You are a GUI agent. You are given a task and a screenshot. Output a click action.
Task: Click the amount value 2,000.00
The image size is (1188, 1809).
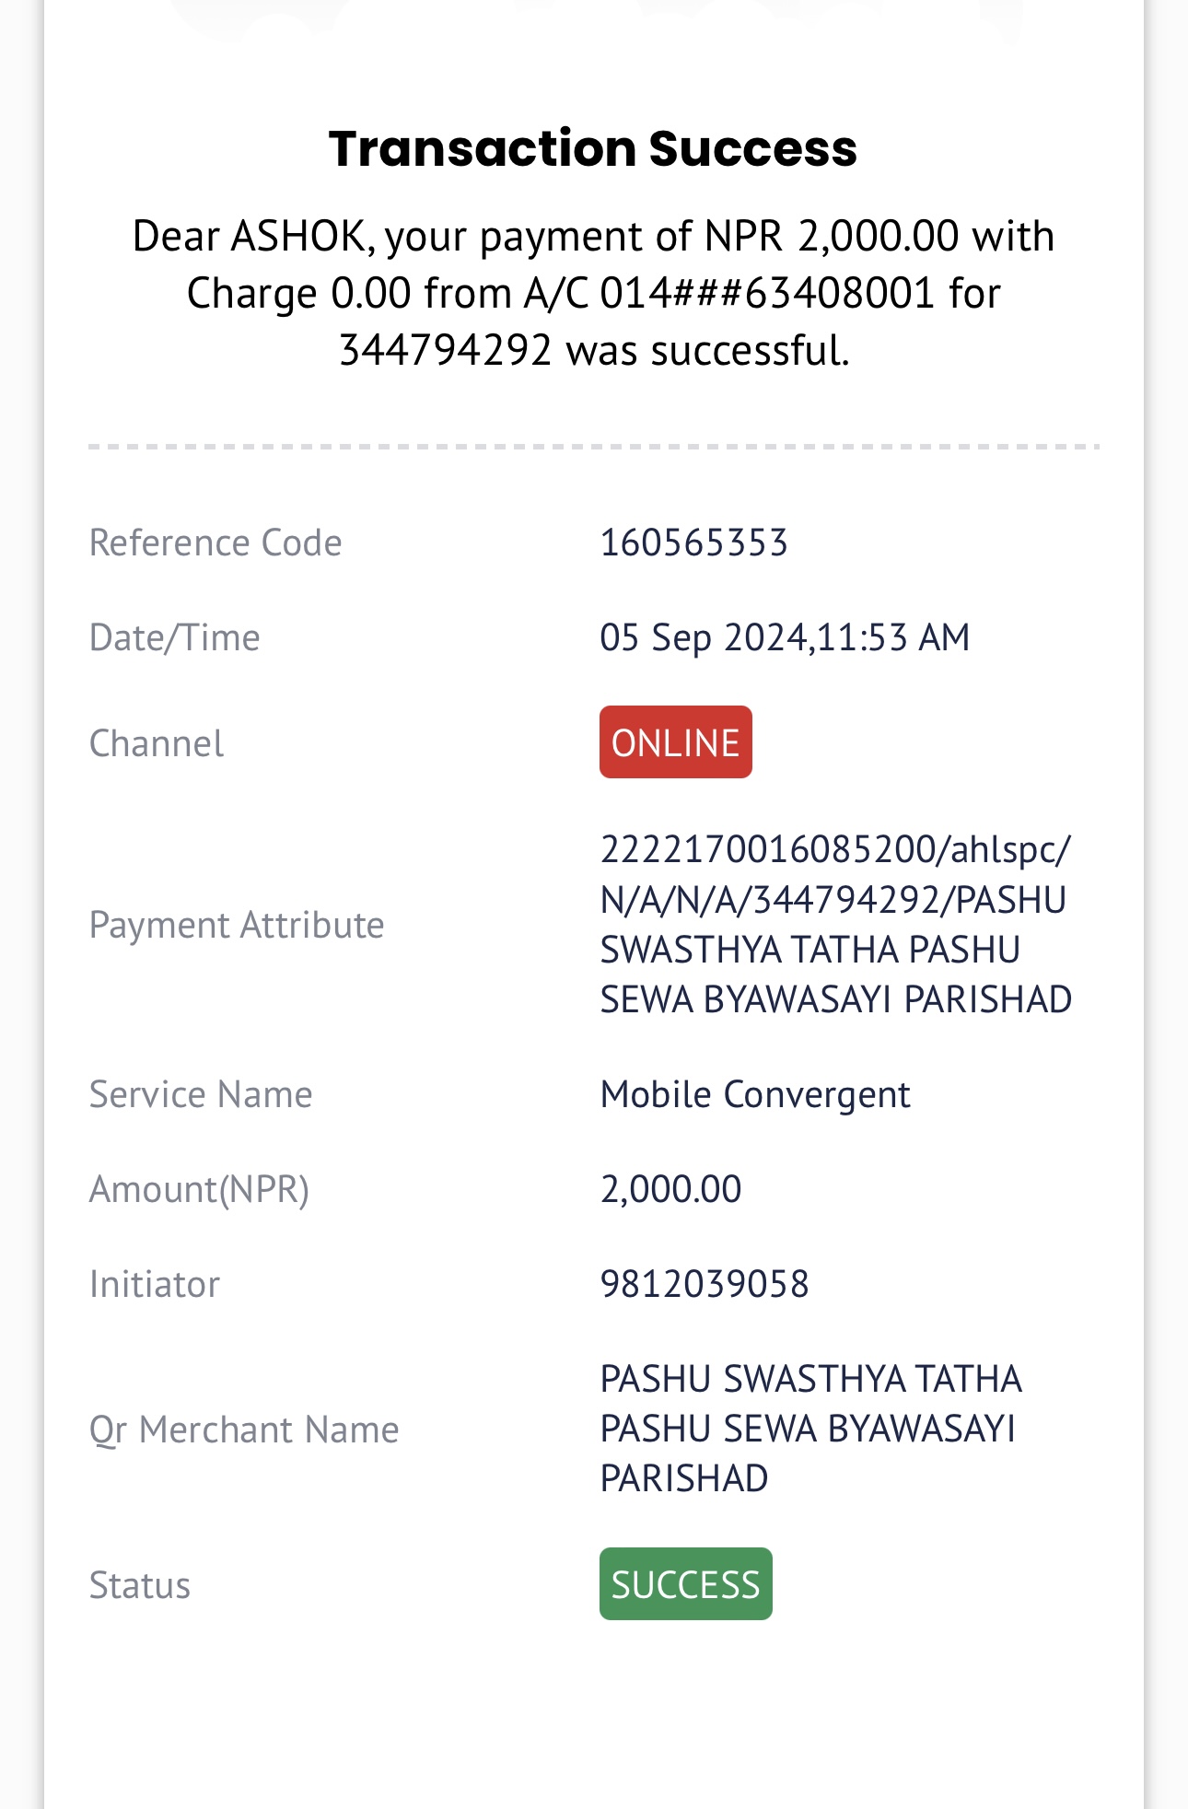(670, 1189)
